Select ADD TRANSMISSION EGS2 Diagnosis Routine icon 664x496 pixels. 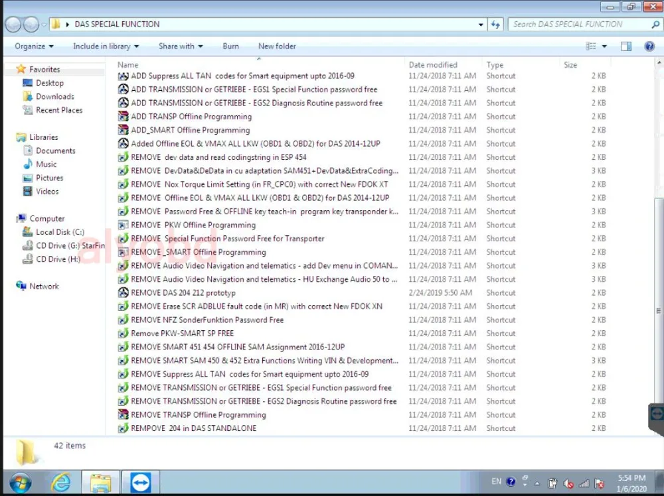point(124,103)
